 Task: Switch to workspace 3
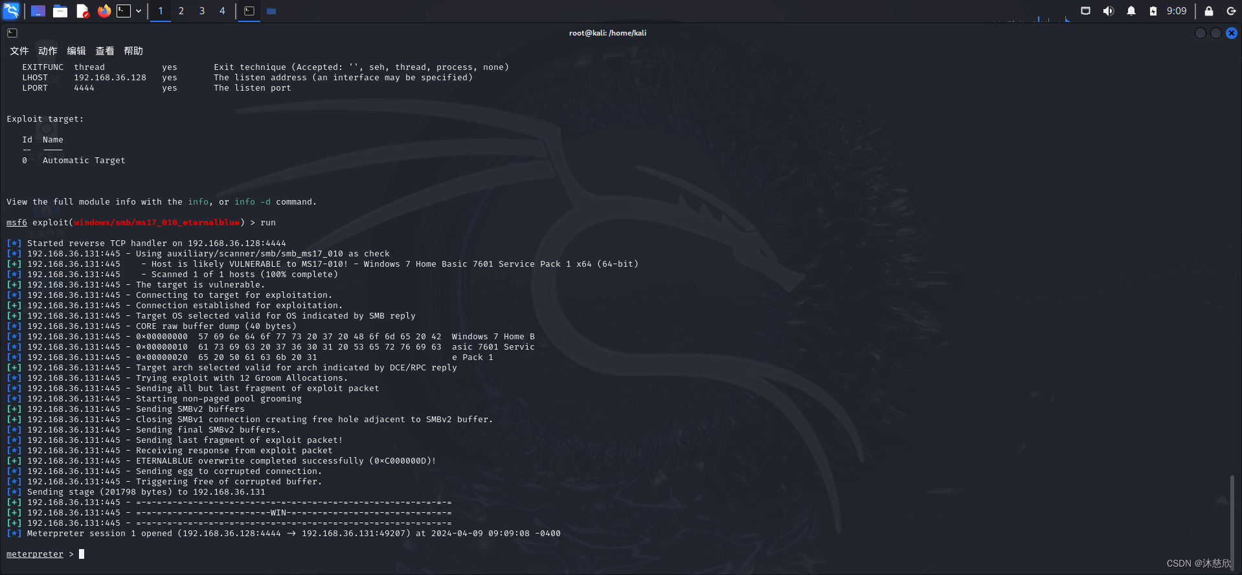tap(202, 11)
